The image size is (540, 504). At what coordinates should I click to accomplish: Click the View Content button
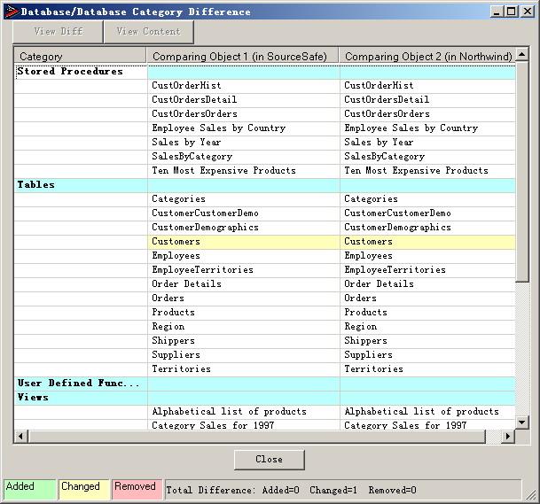tap(148, 32)
